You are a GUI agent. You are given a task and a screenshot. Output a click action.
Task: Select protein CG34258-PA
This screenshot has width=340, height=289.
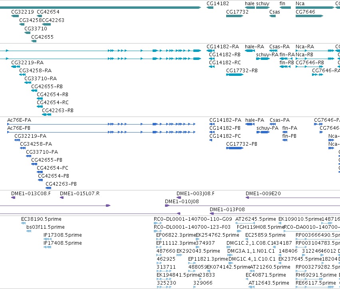(x=36, y=144)
